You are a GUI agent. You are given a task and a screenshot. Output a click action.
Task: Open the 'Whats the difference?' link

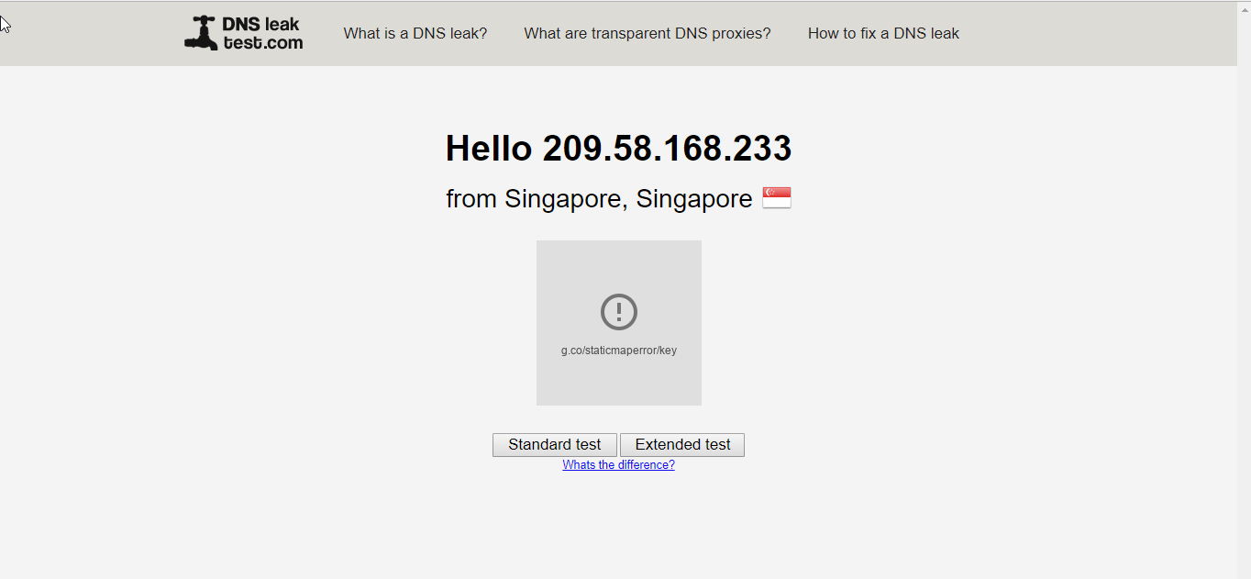(x=618, y=465)
